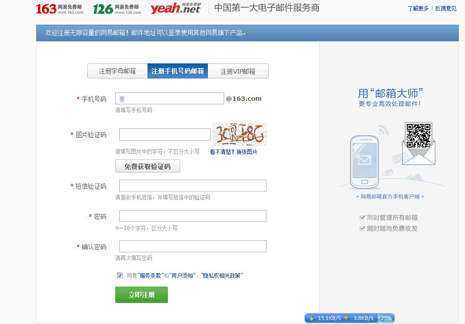Open the 126 mail logo
The width and height of the screenshot is (465, 324).
pyautogui.click(x=117, y=9)
